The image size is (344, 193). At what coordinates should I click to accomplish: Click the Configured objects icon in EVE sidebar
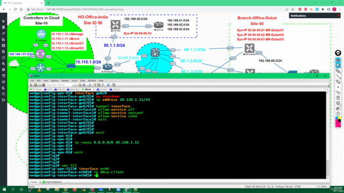[x=3, y=46]
